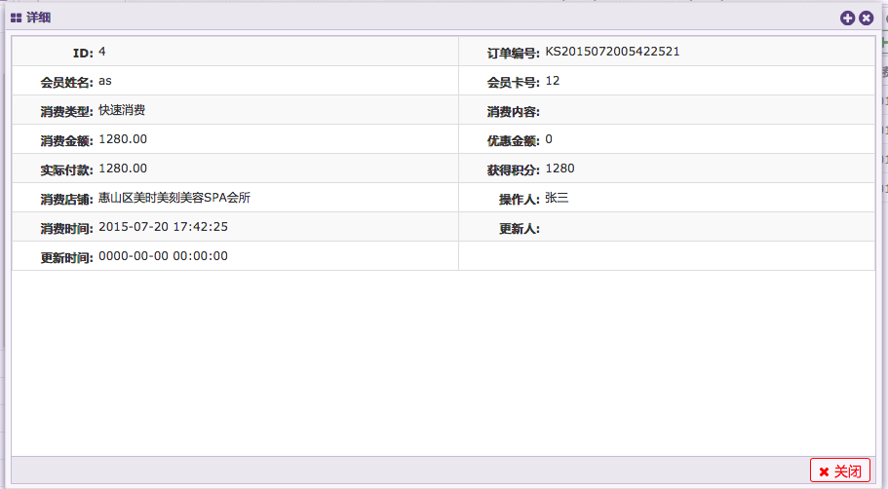Click the 实际付款 value 1280.00
Image resolution: width=888 pixels, height=489 pixels.
[x=123, y=169]
